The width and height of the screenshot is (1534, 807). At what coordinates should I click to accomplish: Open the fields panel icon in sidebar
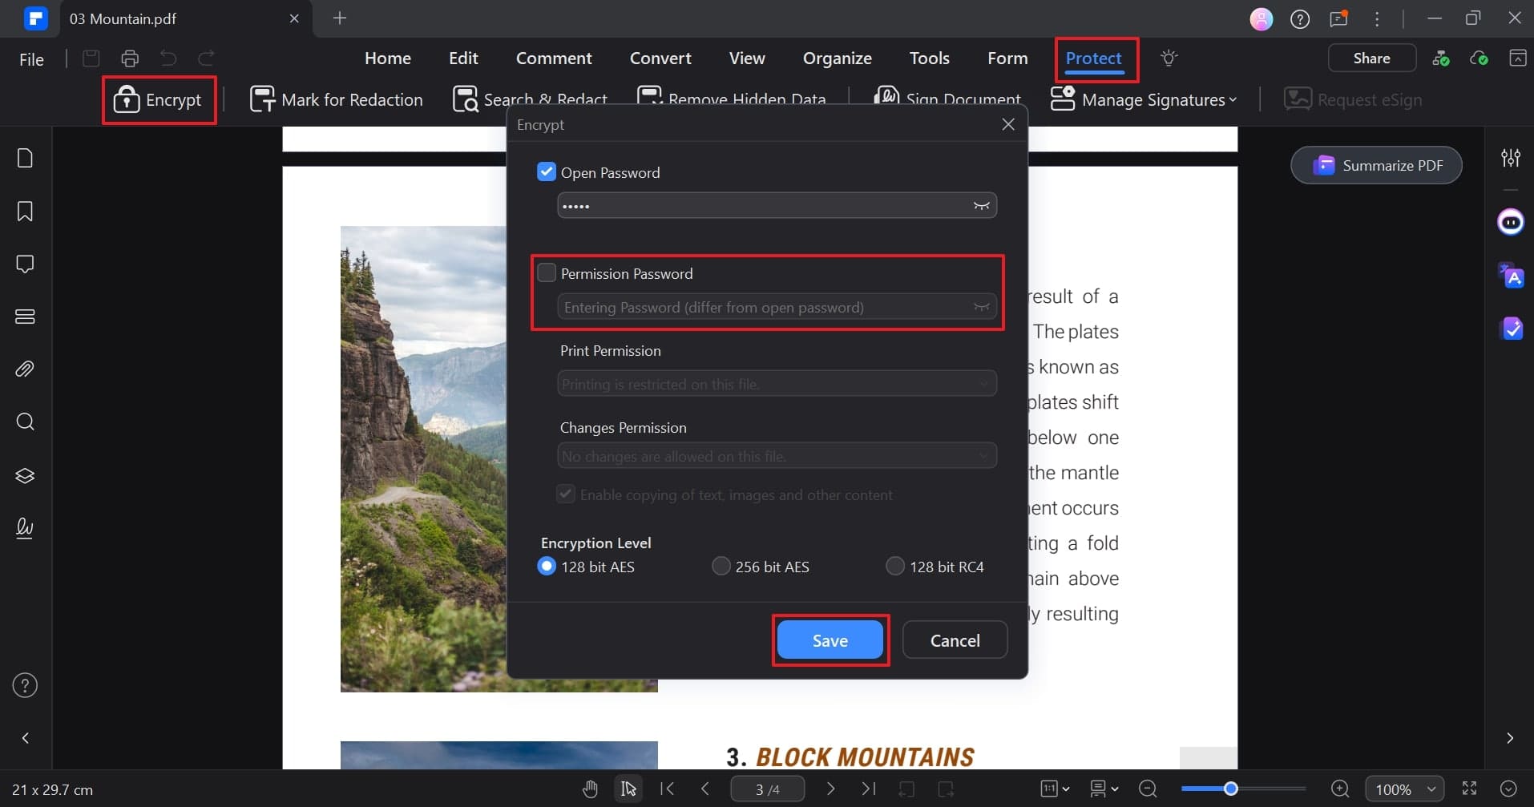25,317
